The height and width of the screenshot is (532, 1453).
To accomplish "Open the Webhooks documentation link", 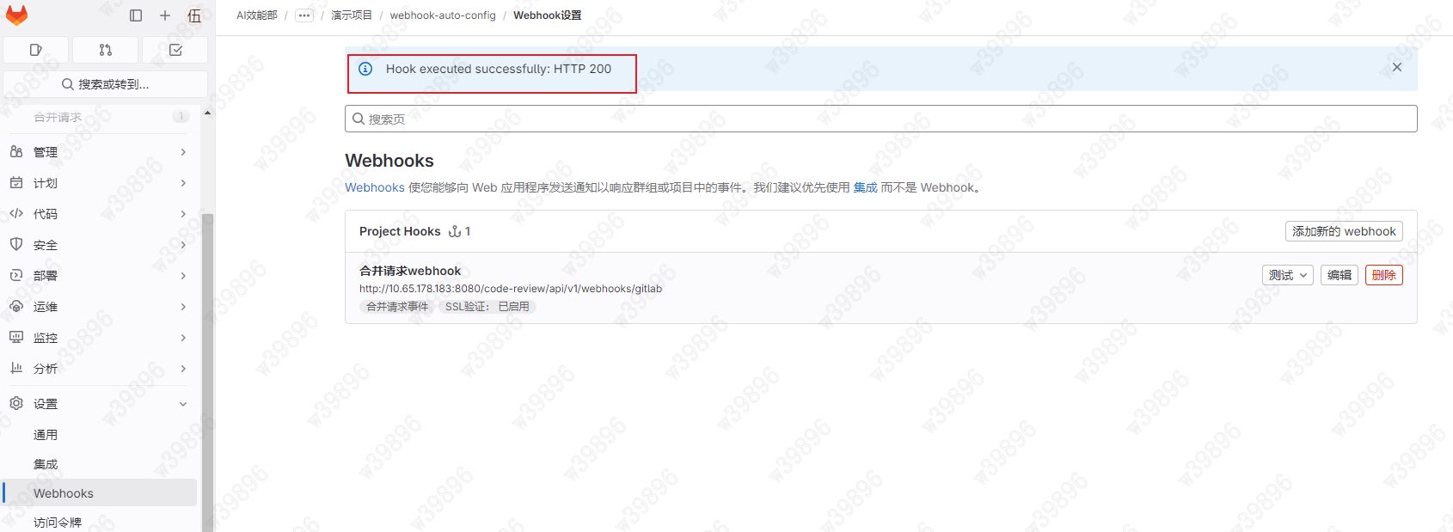I will (x=374, y=187).
